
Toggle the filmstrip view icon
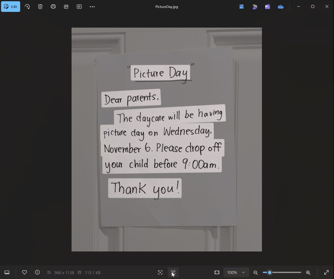(x=7, y=272)
